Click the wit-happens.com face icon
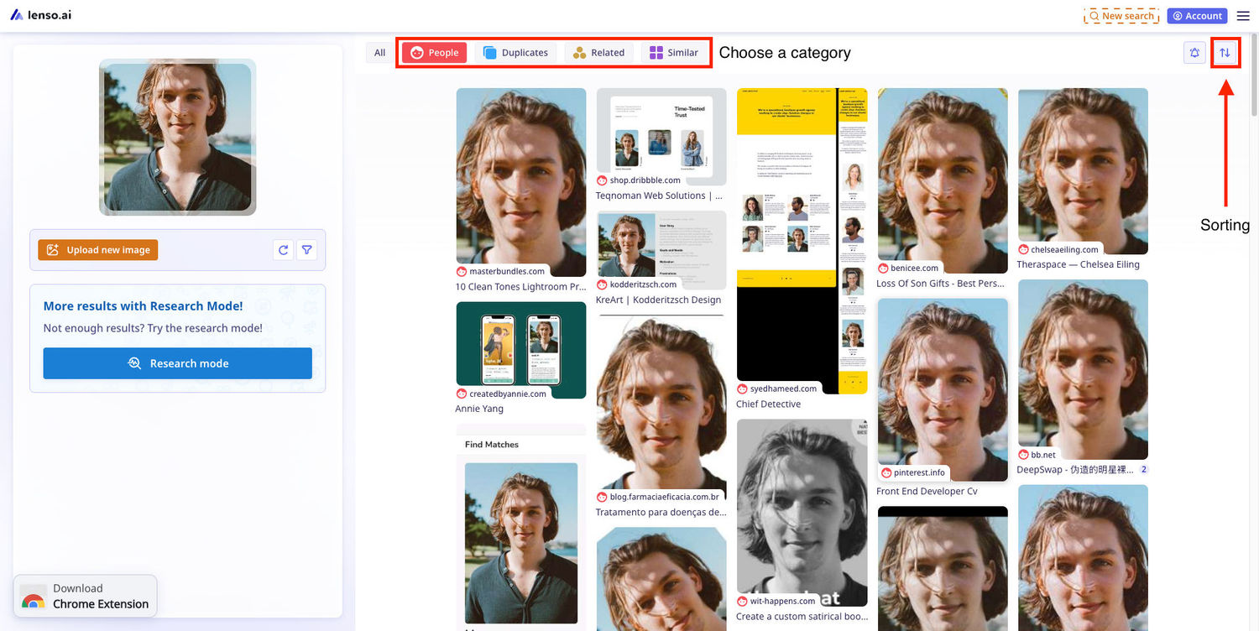This screenshot has height=631, width=1259. [x=743, y=602]
